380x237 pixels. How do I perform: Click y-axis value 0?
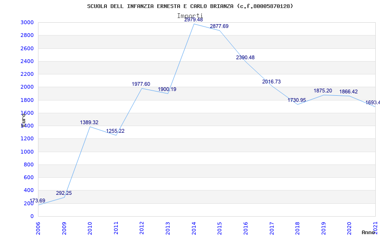pos(32,216)
